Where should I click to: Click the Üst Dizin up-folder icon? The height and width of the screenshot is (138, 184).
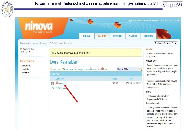pos(63,69)
